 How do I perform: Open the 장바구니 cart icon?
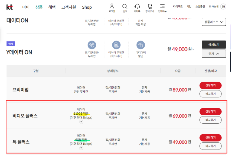click(150, 8)
